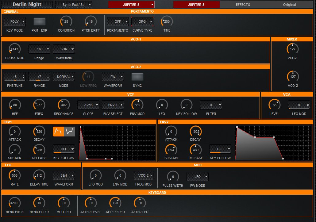Click the PULSE WIDTH knob
Screen dimensions: 316x222
pos(173,177)
